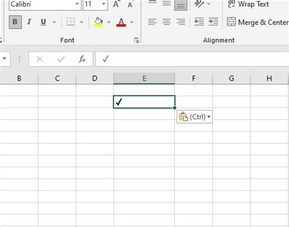Image resolution: width=289 pixels, height=228 pixels.
Task: Click inside the formula bar
Action: coord(192,59)
